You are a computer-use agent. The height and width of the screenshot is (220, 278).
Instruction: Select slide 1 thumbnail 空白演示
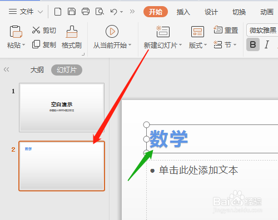coord(62,107)
